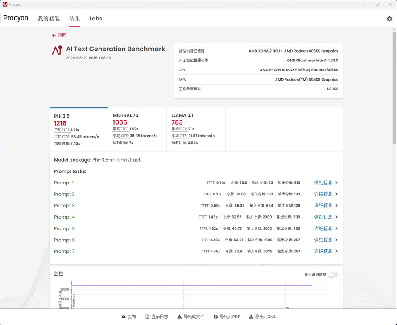Click the show log document icon

[x=147, y=317]
